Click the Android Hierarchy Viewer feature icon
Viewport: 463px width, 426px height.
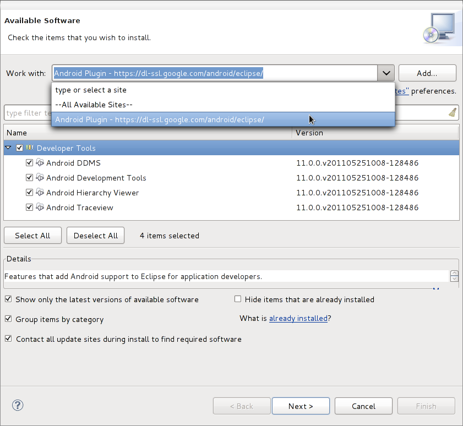(40, 193)
